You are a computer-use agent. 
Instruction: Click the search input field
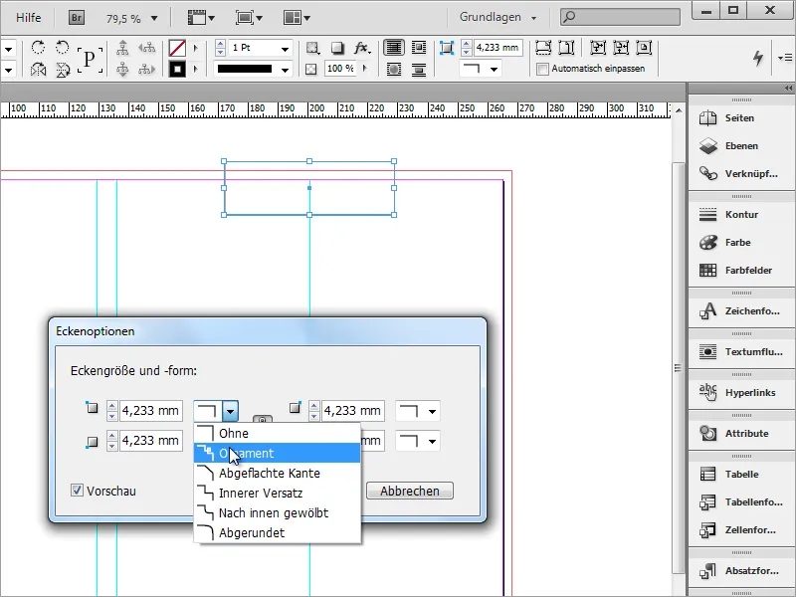[620, 17]
